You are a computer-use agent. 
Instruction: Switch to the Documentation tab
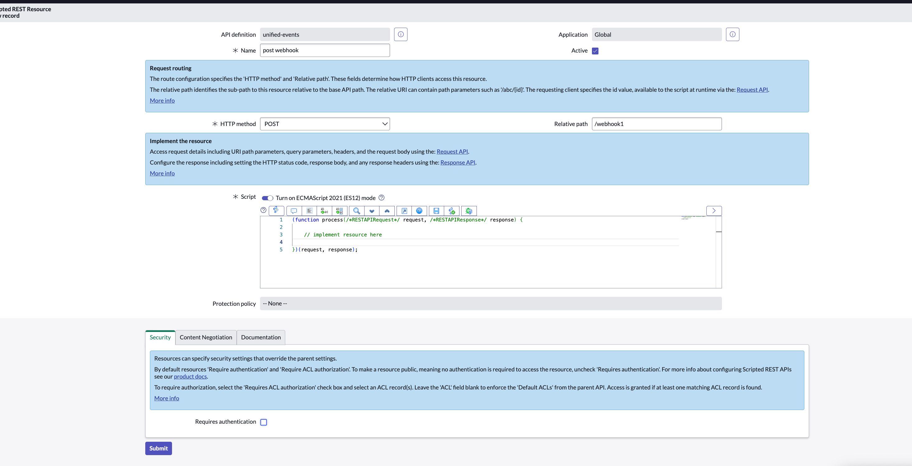[x=261, y=338]
